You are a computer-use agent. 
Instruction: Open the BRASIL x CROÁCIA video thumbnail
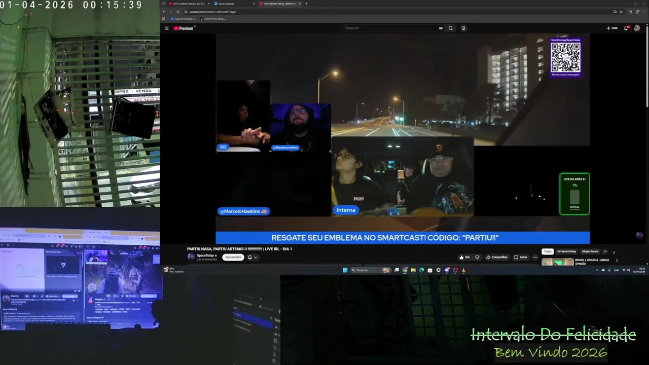click(x=557, y=262)
